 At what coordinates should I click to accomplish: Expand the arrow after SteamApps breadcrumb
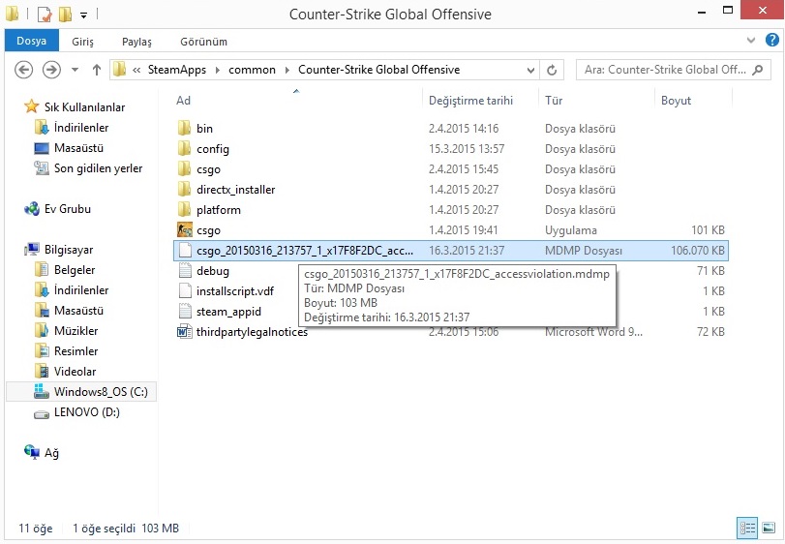click(x=217, y=70)
